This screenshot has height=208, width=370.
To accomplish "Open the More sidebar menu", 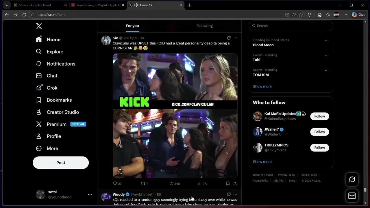I will click(47, 148).
